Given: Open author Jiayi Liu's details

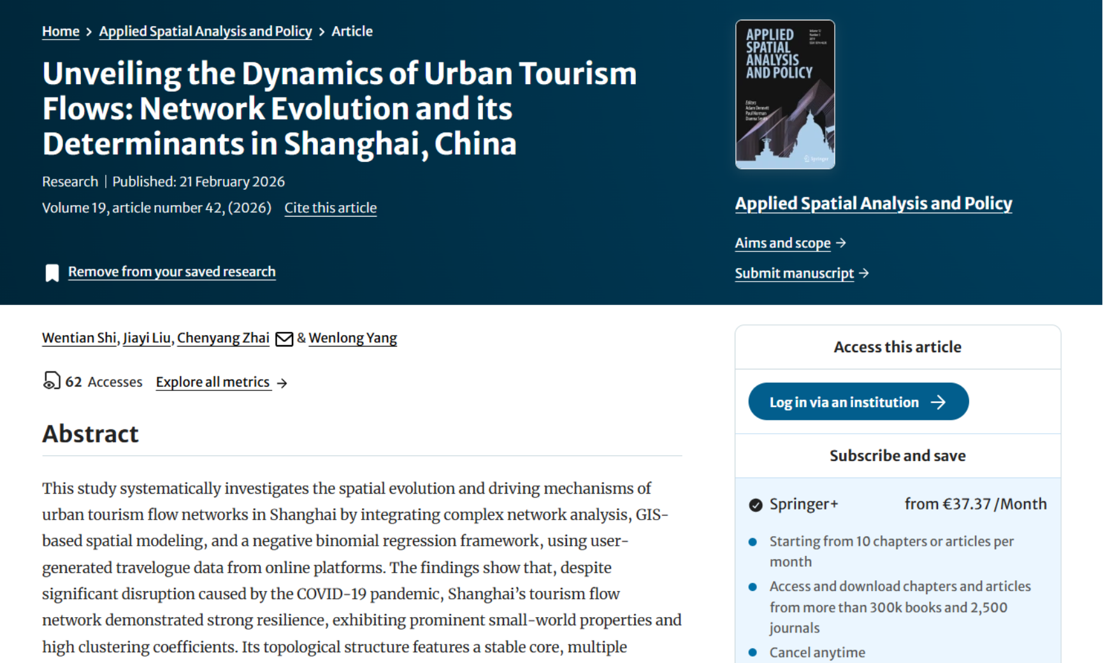Looking at the screenshot, I should click(147, 338).
